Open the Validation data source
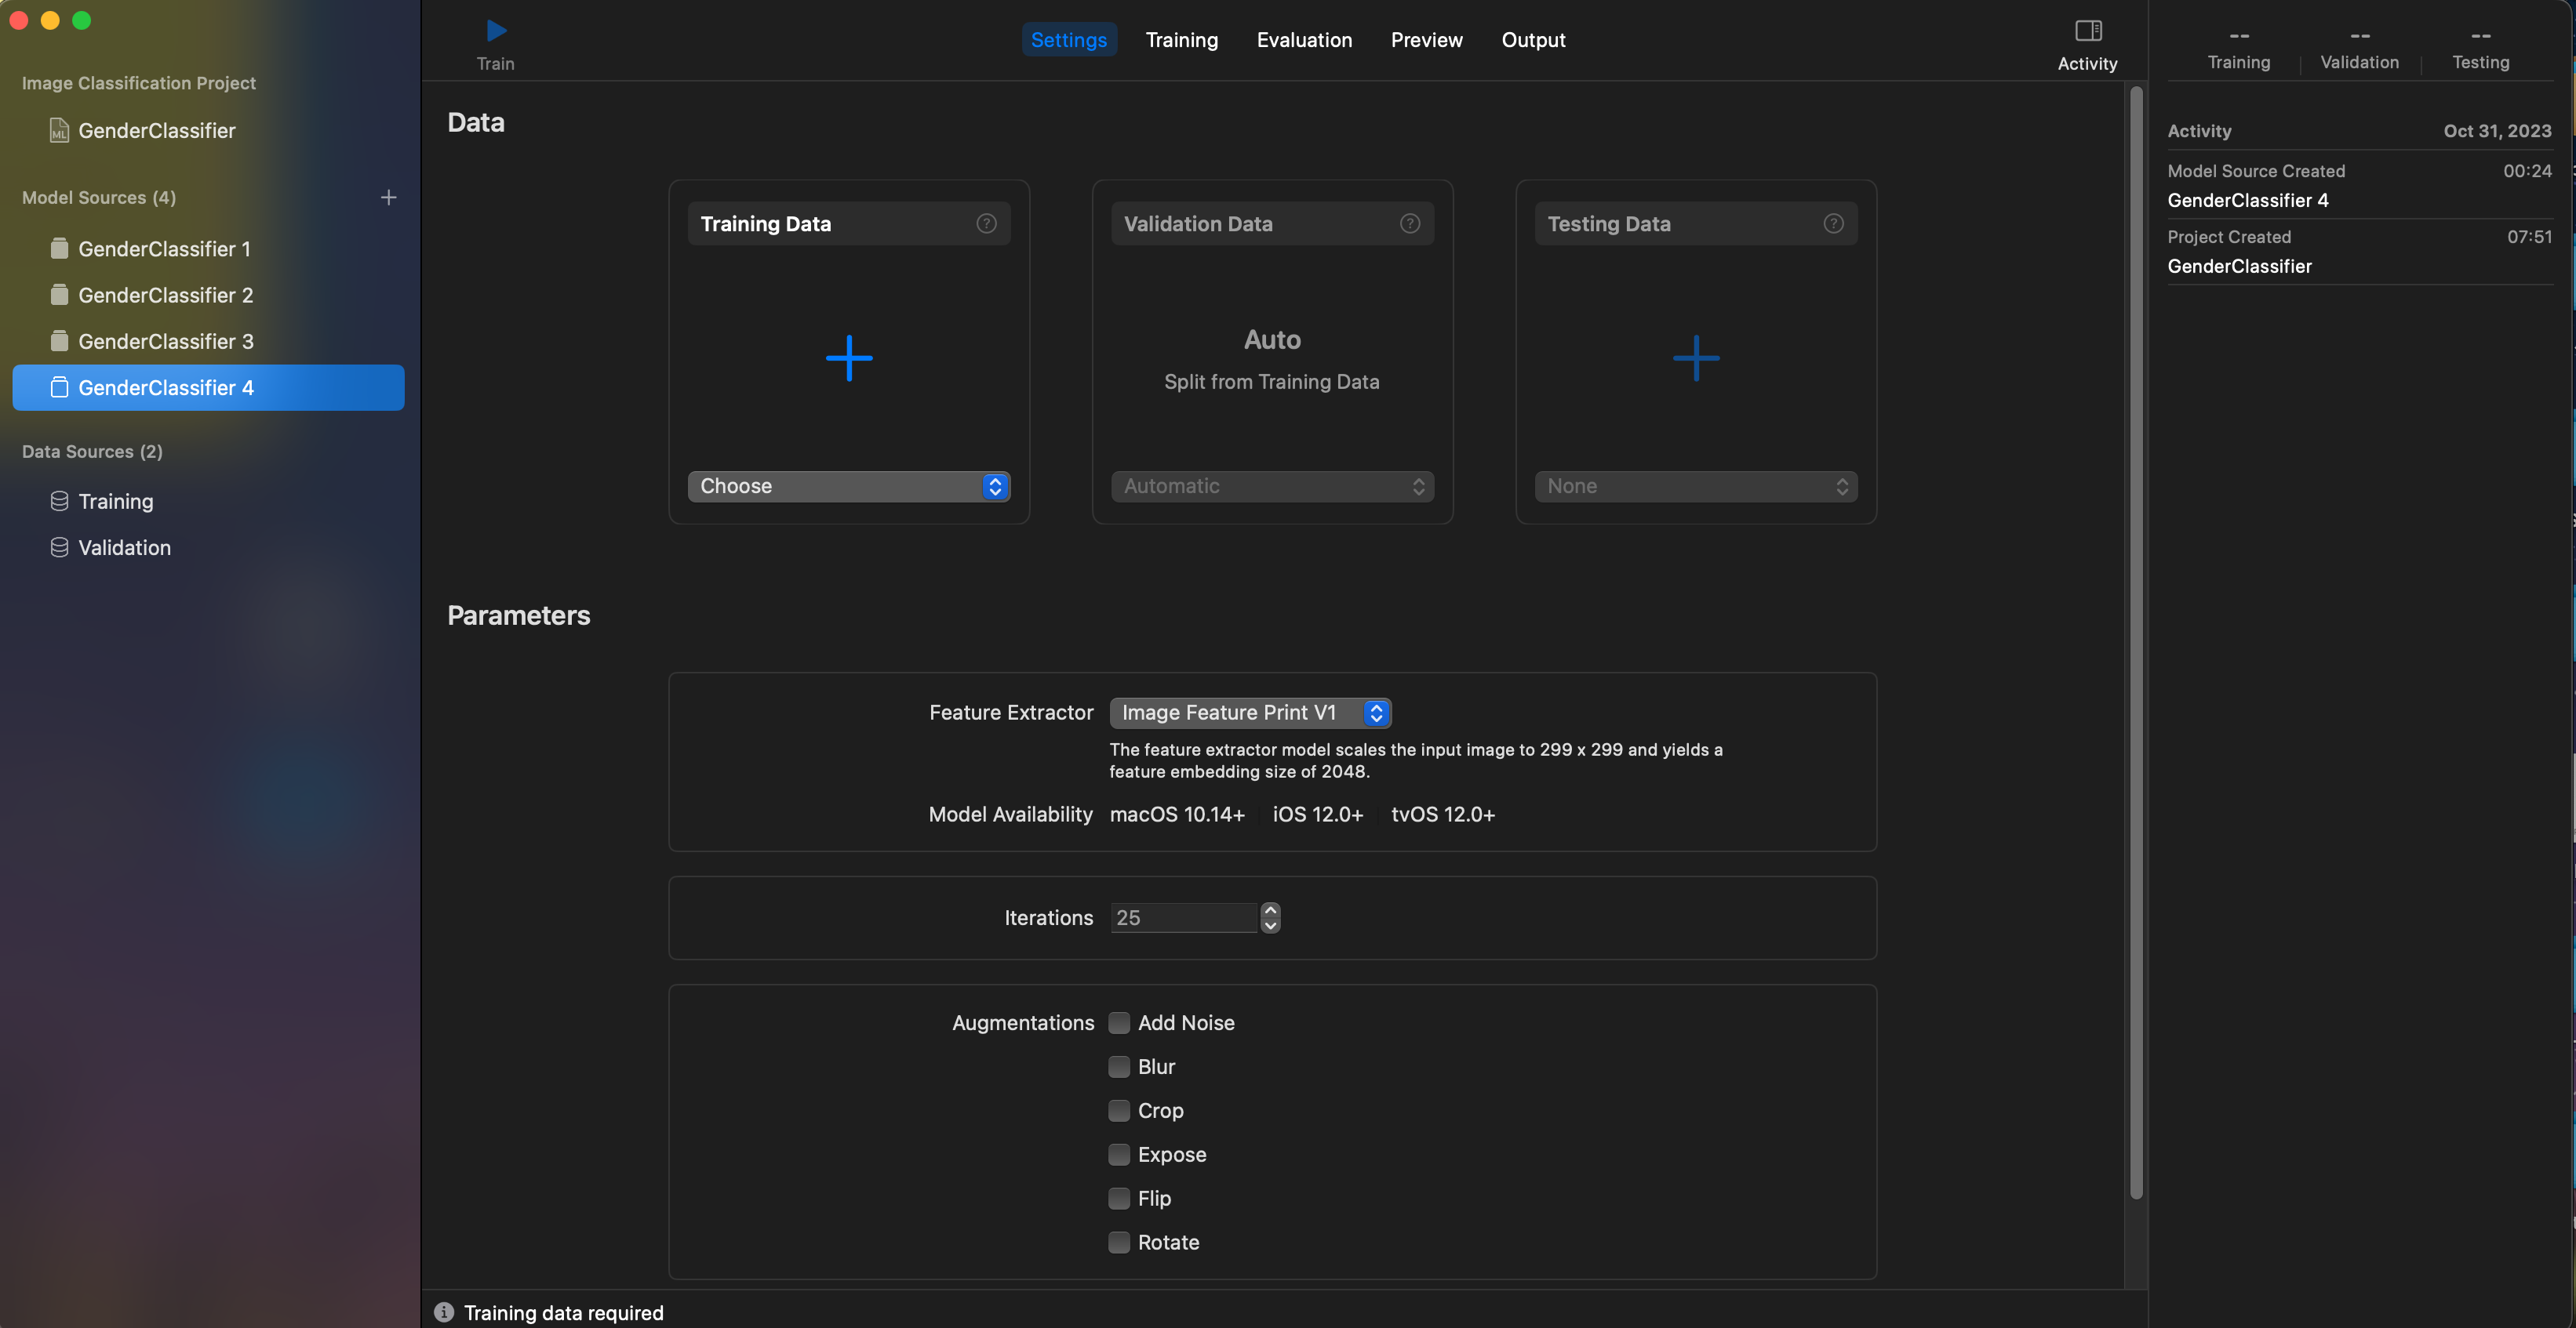Viewport: 2576px width, 1328px height. pos(124,549)
